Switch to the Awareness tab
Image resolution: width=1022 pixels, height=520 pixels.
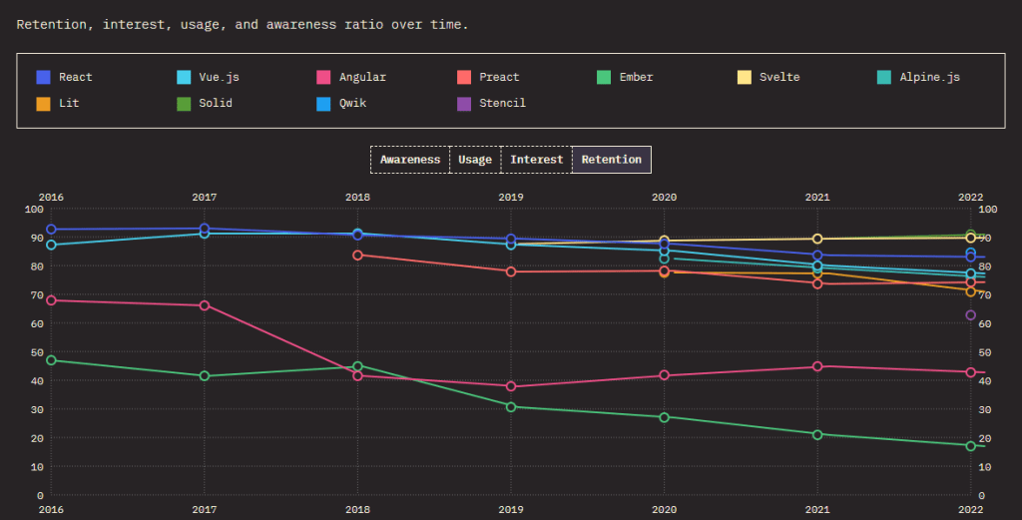tap(409, 160)
